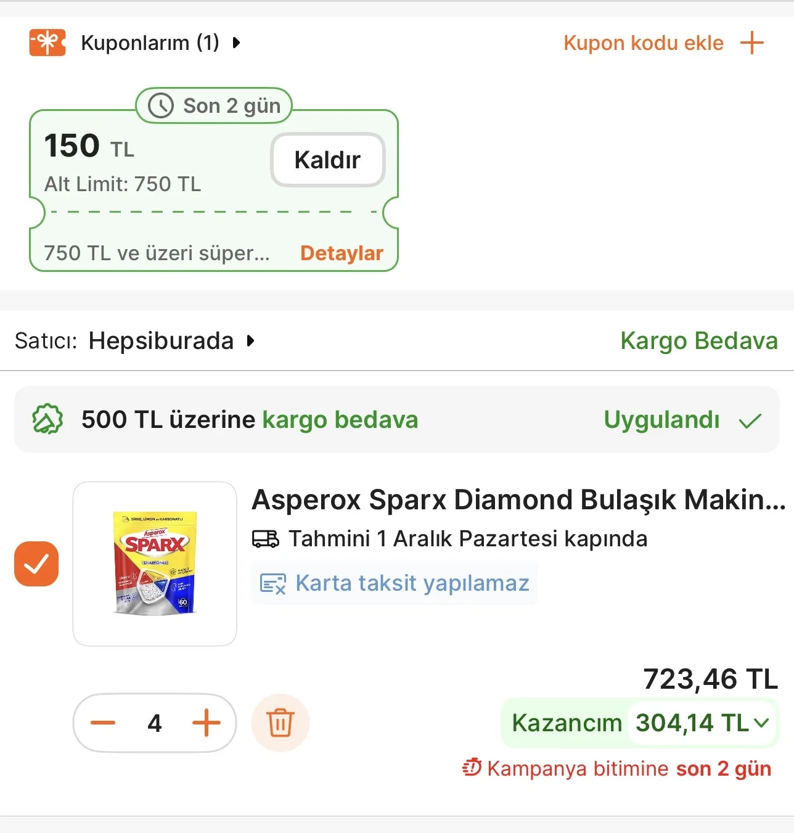Image resolution: width=794 pixels, height=833 pixels.
Task: Click the delivery truck icon
Action: pos(266,539)
